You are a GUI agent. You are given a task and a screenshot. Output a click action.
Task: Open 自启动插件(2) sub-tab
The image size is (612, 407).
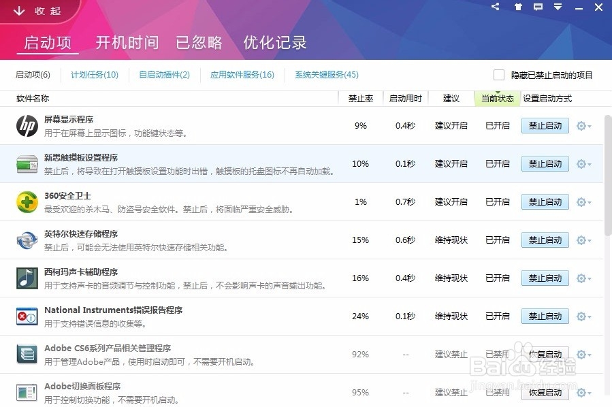pyautogui.click(x=164, y=75)
